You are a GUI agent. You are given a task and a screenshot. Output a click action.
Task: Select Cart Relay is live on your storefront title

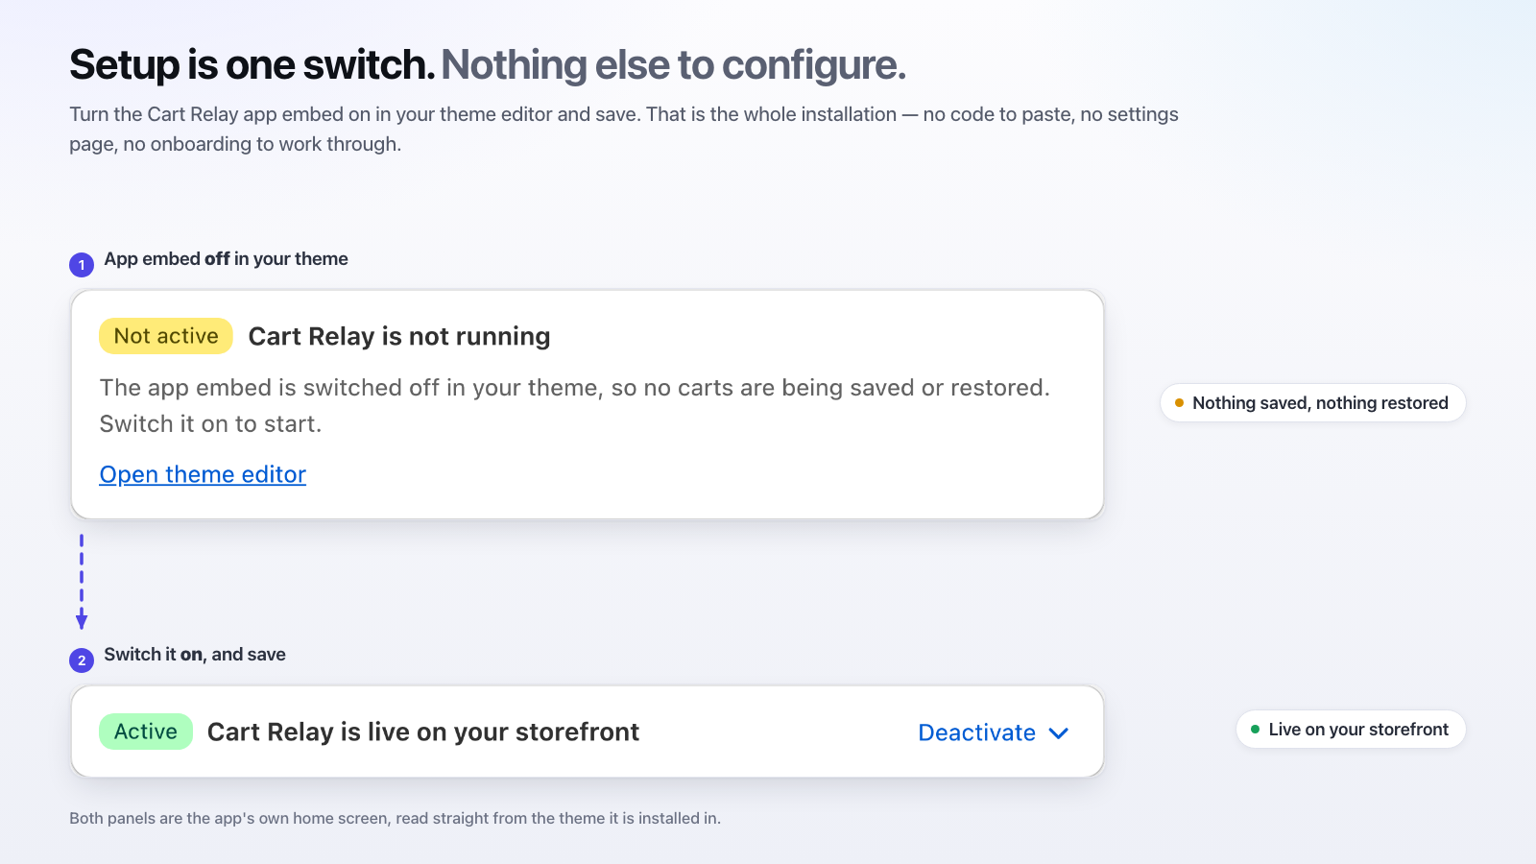[x=423, y=732]
